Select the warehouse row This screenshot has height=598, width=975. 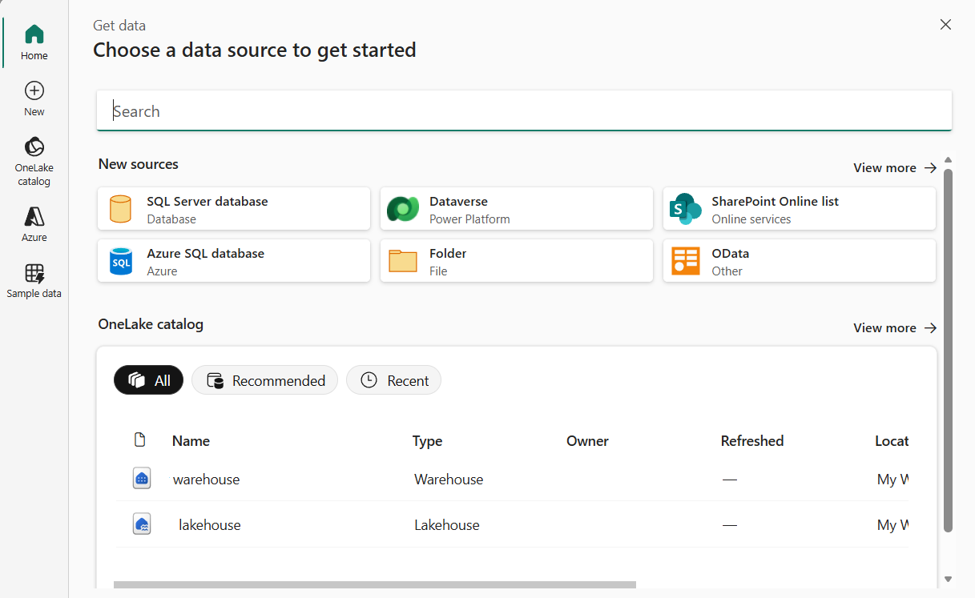[x=207, y=480]
